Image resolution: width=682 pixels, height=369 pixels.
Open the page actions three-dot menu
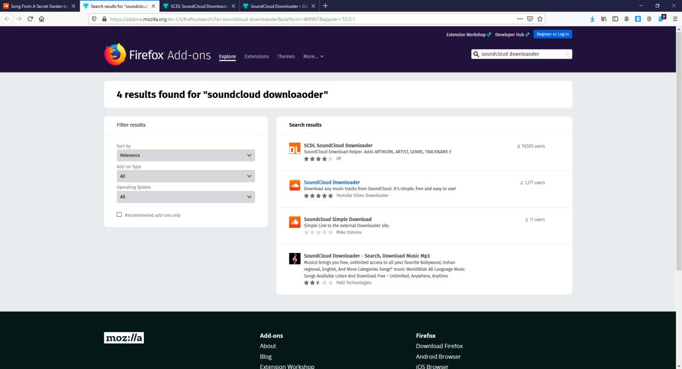click(x=520, y=19)
